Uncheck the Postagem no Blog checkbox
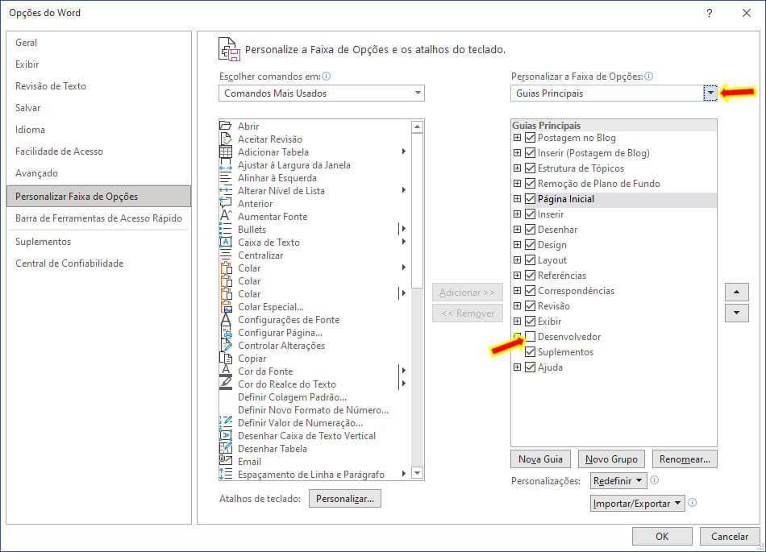This screenshot has height=552, width=766. pyautogui.click(x=530, y=138)
